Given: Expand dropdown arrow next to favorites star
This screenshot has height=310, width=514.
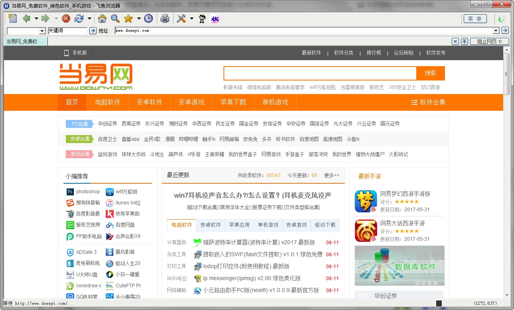Looking at the screenshot, I should (139, 19).
